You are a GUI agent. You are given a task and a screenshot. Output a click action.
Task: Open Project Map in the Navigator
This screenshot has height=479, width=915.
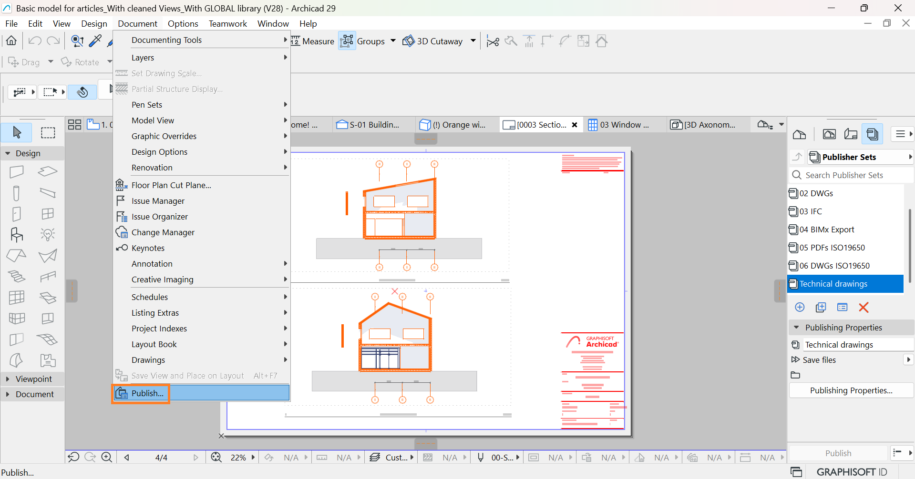[x=800, y=134]
